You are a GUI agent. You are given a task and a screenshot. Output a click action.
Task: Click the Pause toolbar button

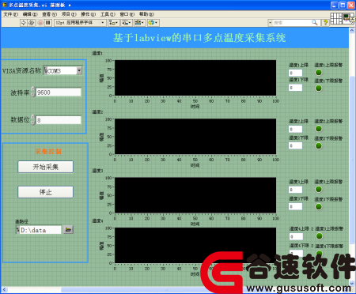coord(47,23)
